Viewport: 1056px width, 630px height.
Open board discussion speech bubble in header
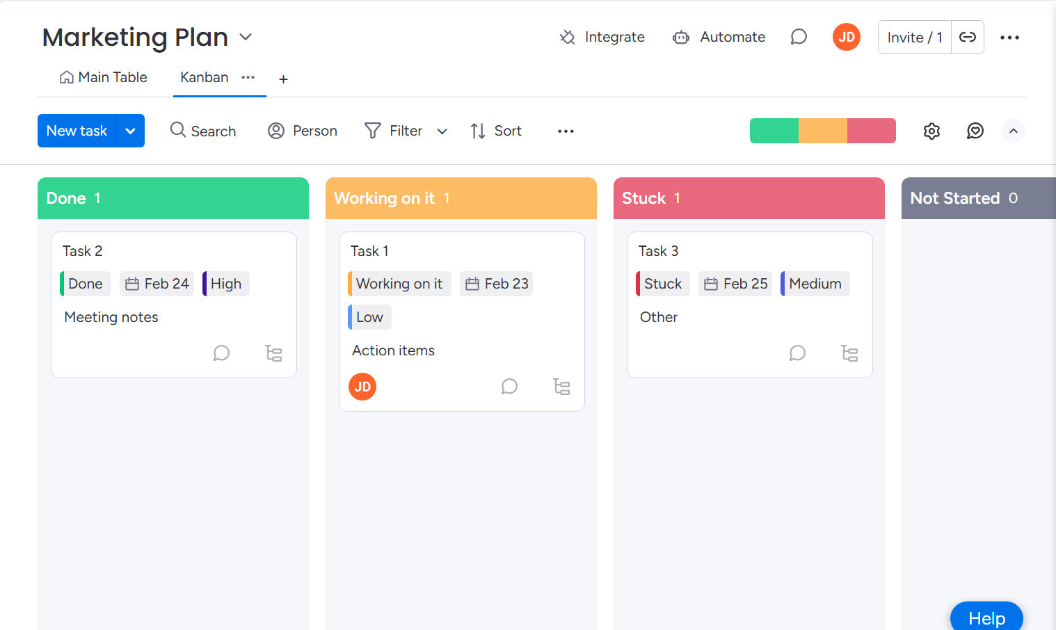point(799,37)
